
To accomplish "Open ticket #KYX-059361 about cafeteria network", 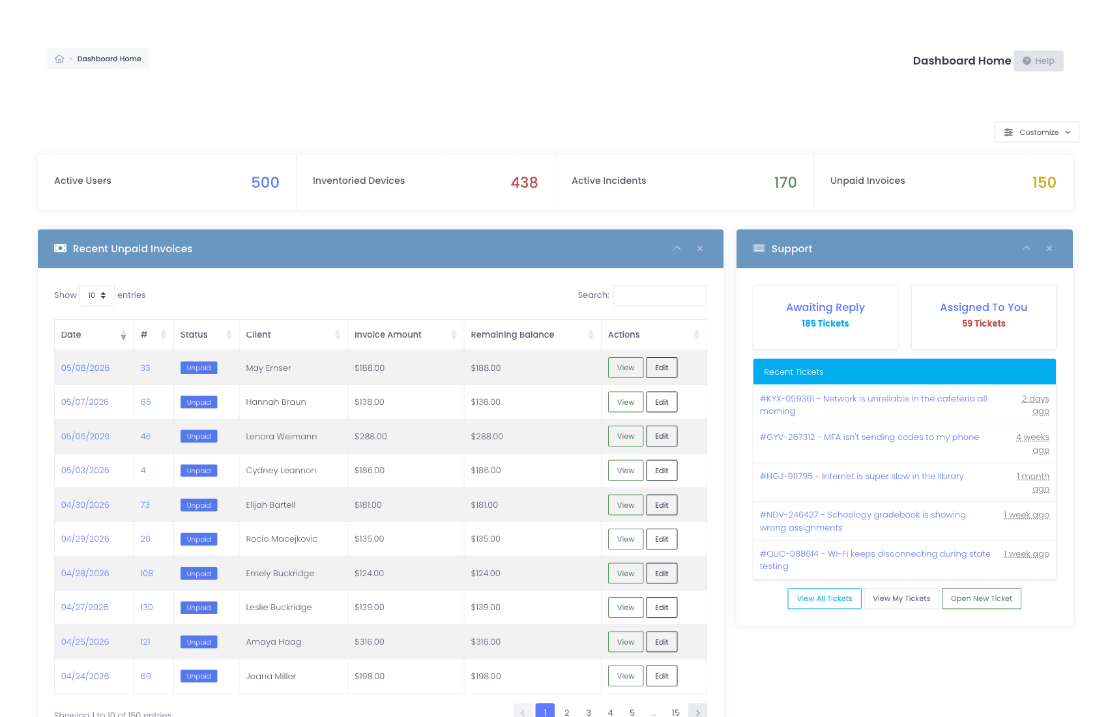I will click(x=873, y=405).
